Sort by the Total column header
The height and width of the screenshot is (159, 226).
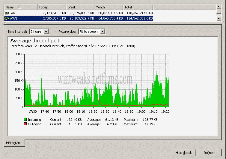(x=138, y=7)
